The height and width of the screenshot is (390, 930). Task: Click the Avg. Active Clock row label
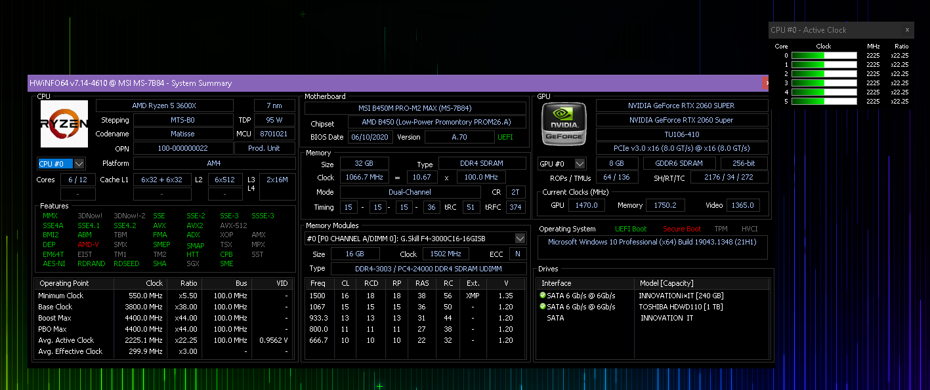click(x=66, y=340)
